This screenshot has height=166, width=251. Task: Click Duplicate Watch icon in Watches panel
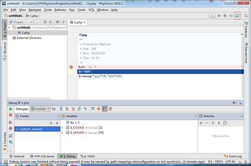(225, 123)
